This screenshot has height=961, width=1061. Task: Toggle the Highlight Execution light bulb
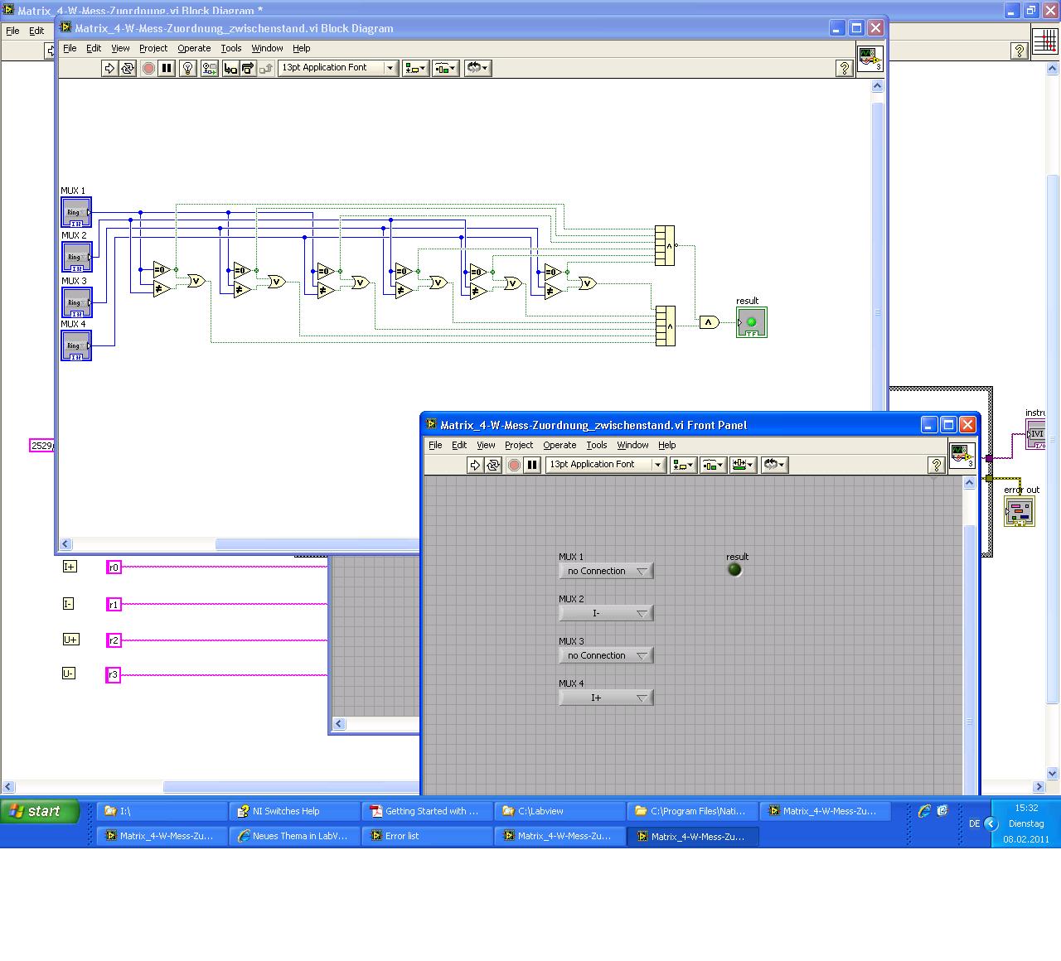[x=188, y=69]
